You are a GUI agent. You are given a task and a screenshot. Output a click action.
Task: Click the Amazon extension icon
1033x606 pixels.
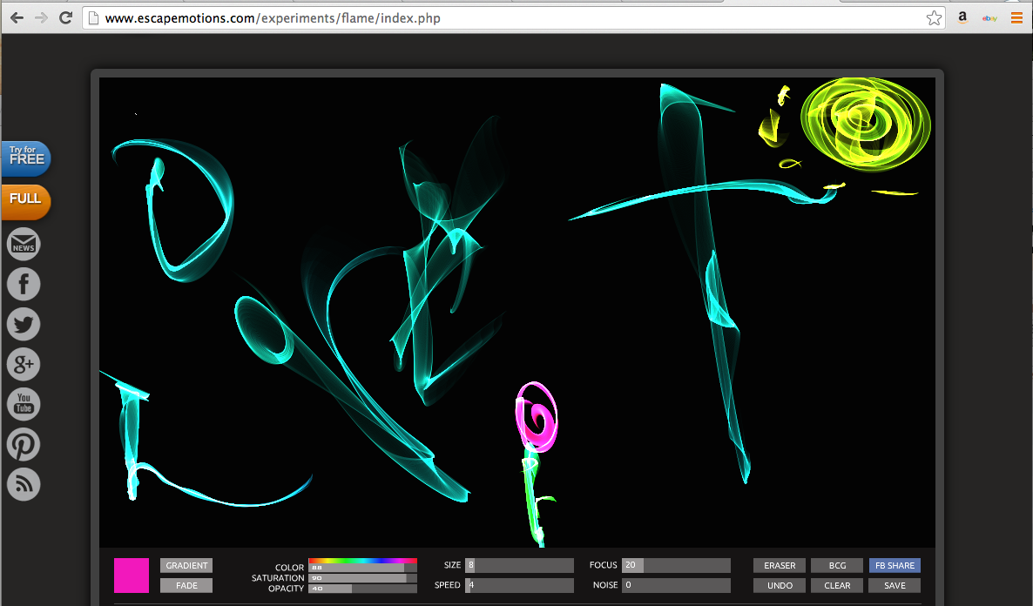point(962,17)
